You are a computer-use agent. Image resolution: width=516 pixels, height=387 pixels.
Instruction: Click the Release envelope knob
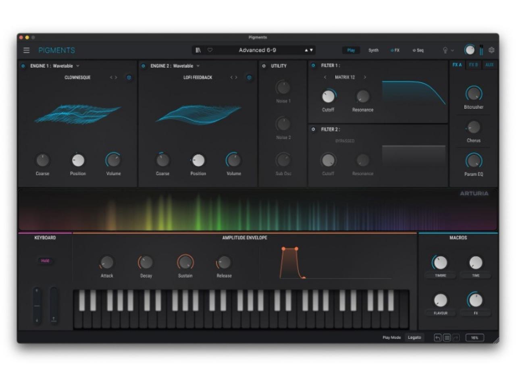click(224, 262)
